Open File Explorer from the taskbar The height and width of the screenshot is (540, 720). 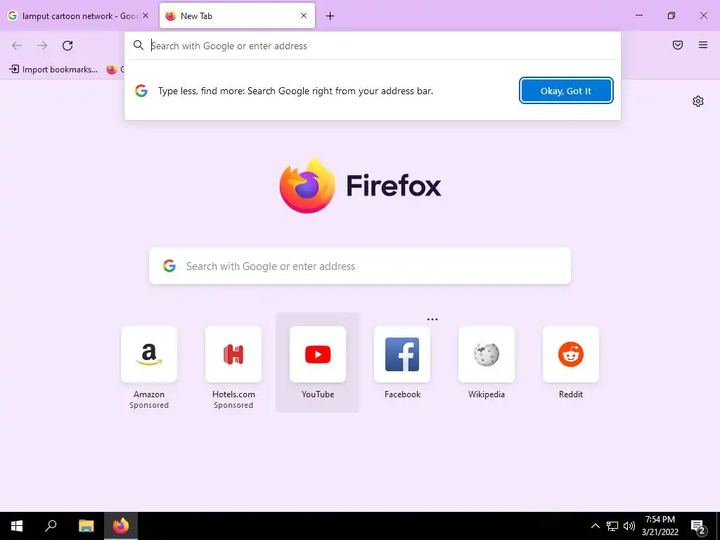click(x=86, y=526)
